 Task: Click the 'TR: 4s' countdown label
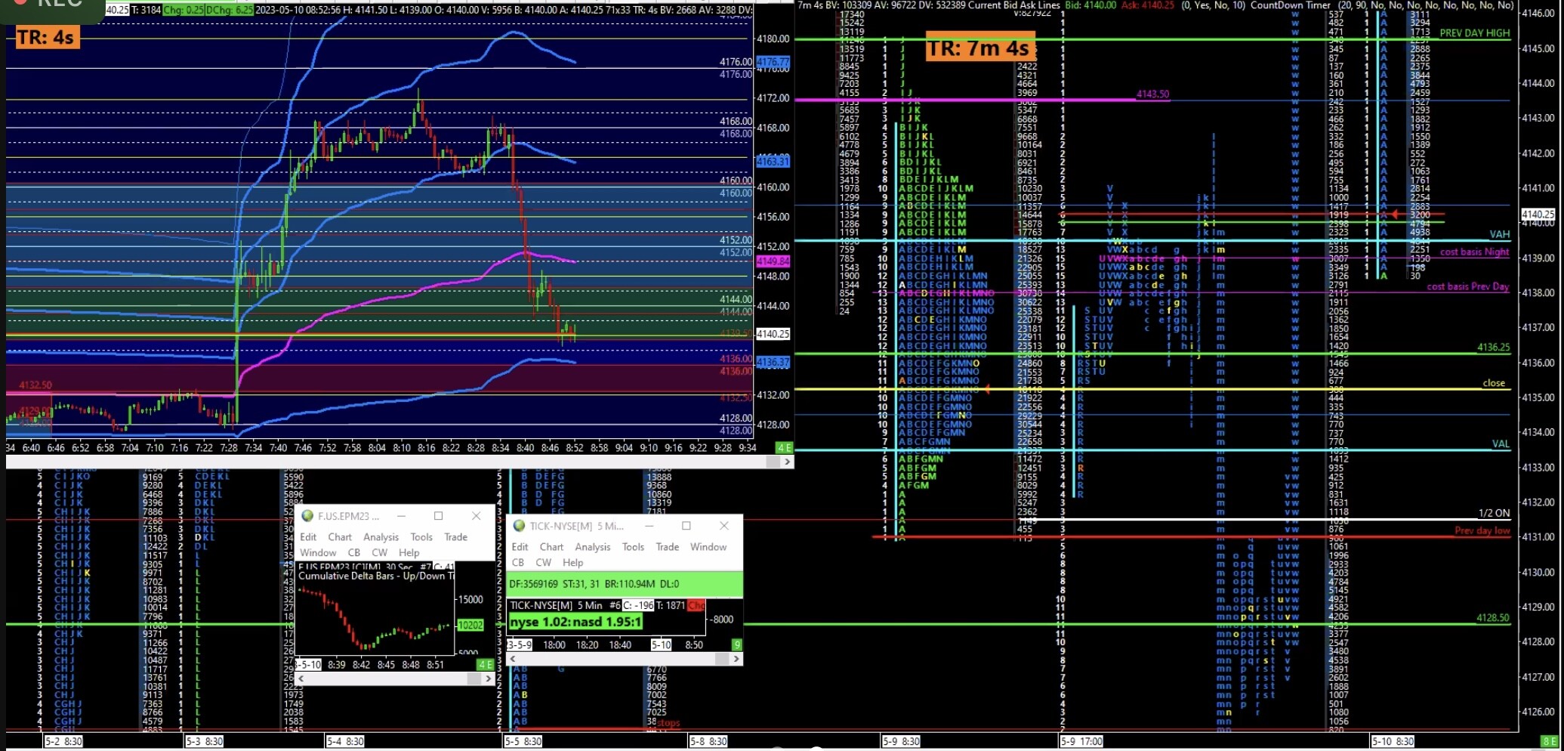click(x=46, y=37)
